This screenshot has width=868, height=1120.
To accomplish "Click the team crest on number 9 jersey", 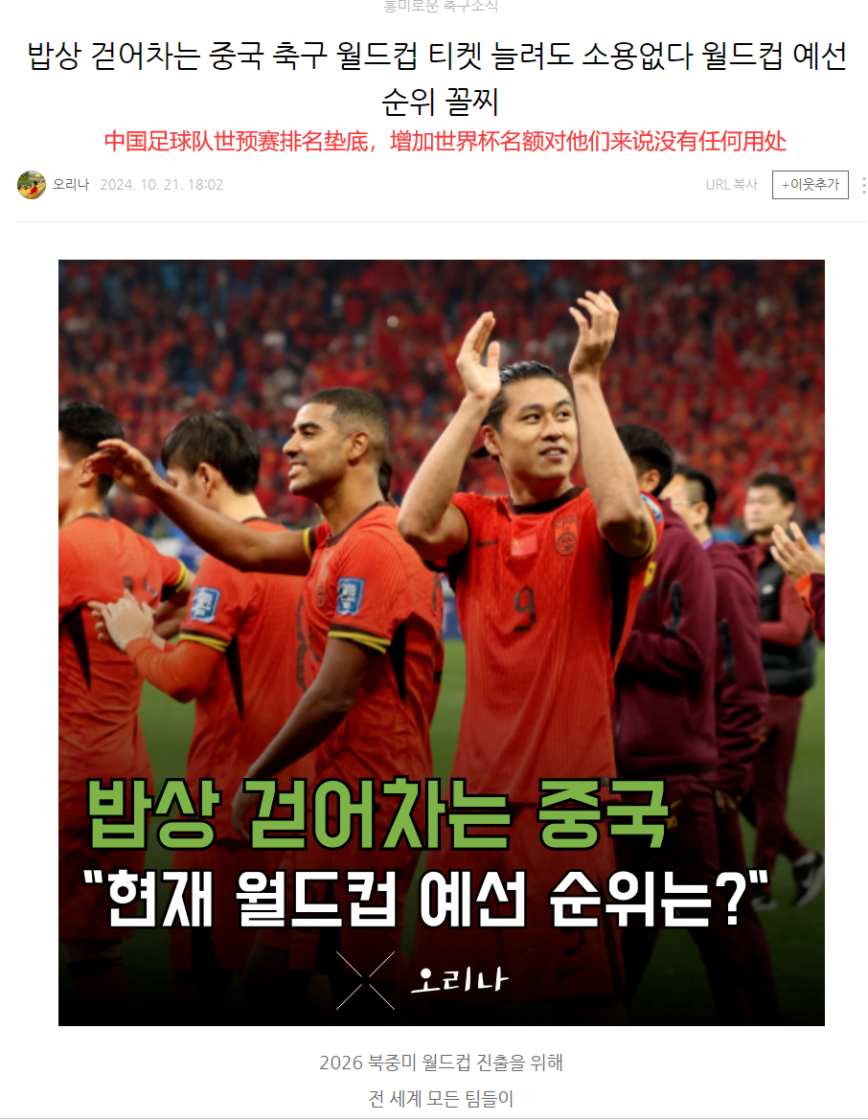I will (566, 535).
